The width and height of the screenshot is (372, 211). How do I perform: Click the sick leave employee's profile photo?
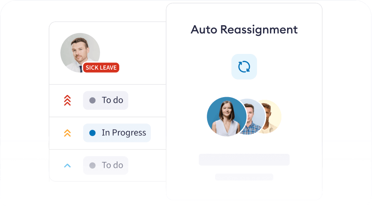[x=80, y=53]
